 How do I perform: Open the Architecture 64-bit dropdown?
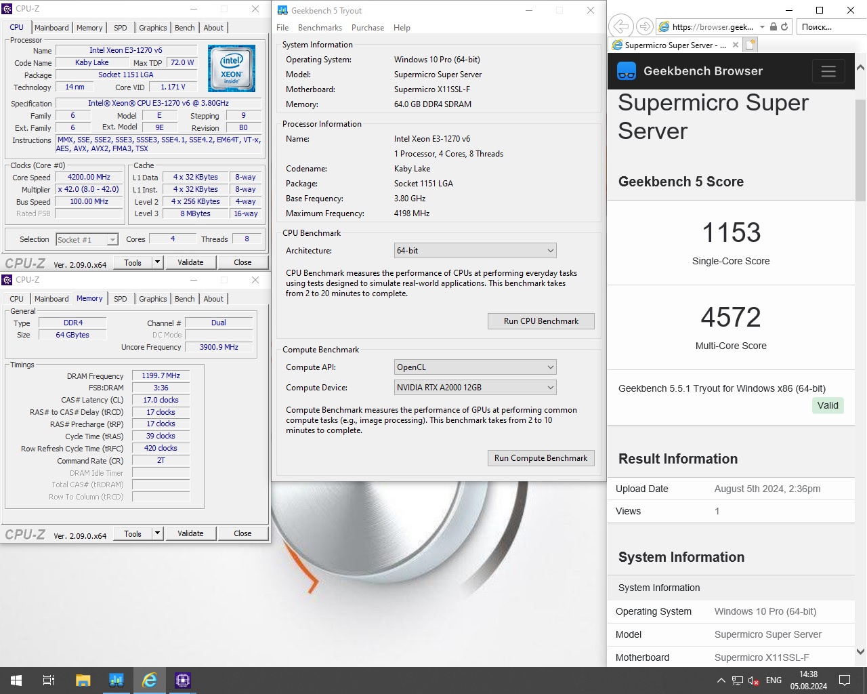click(x=475, y=251)
